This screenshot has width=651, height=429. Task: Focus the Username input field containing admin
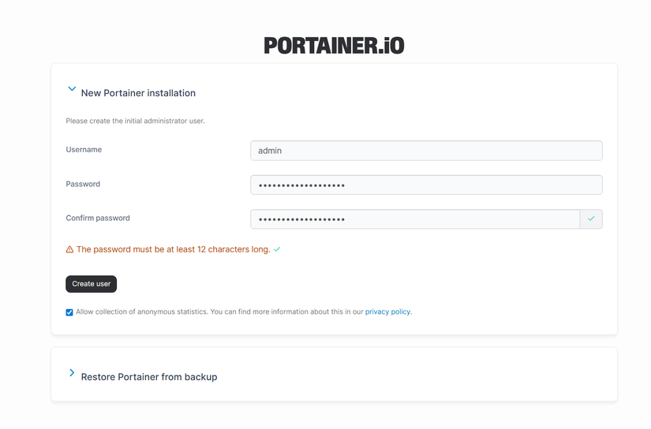(x=426, y=151)
